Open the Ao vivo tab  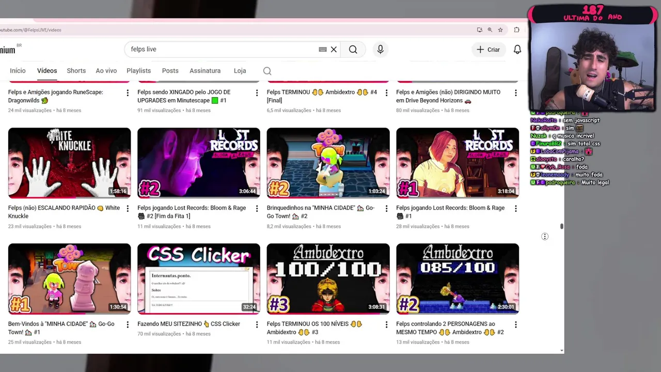(106, 71)
